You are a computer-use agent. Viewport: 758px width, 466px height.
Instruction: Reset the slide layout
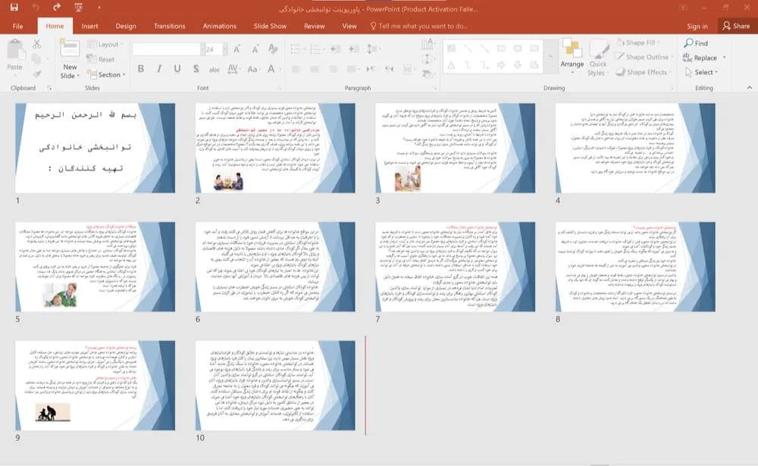coord(101,59)
